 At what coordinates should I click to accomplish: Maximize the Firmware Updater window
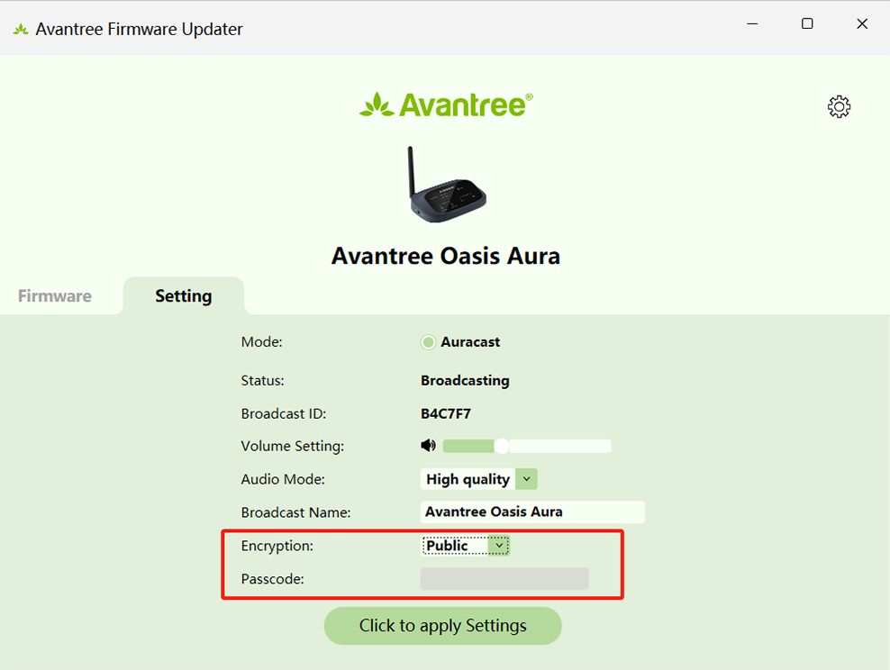(807, 24)
